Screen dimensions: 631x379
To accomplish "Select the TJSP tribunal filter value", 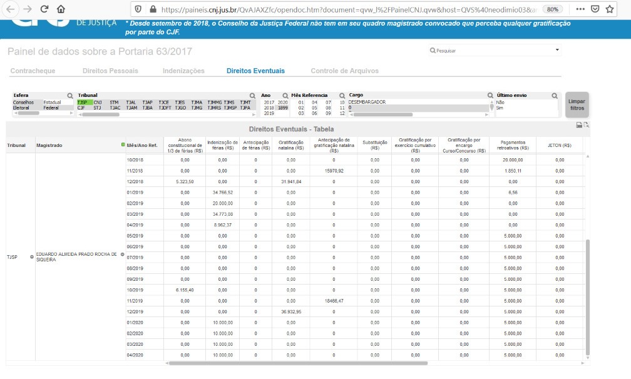I will (x=83, y=102).
